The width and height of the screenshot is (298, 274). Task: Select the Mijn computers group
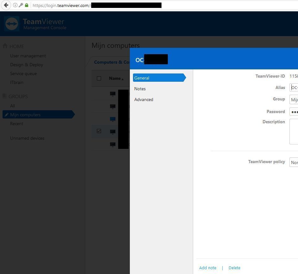tap(39, 114)
